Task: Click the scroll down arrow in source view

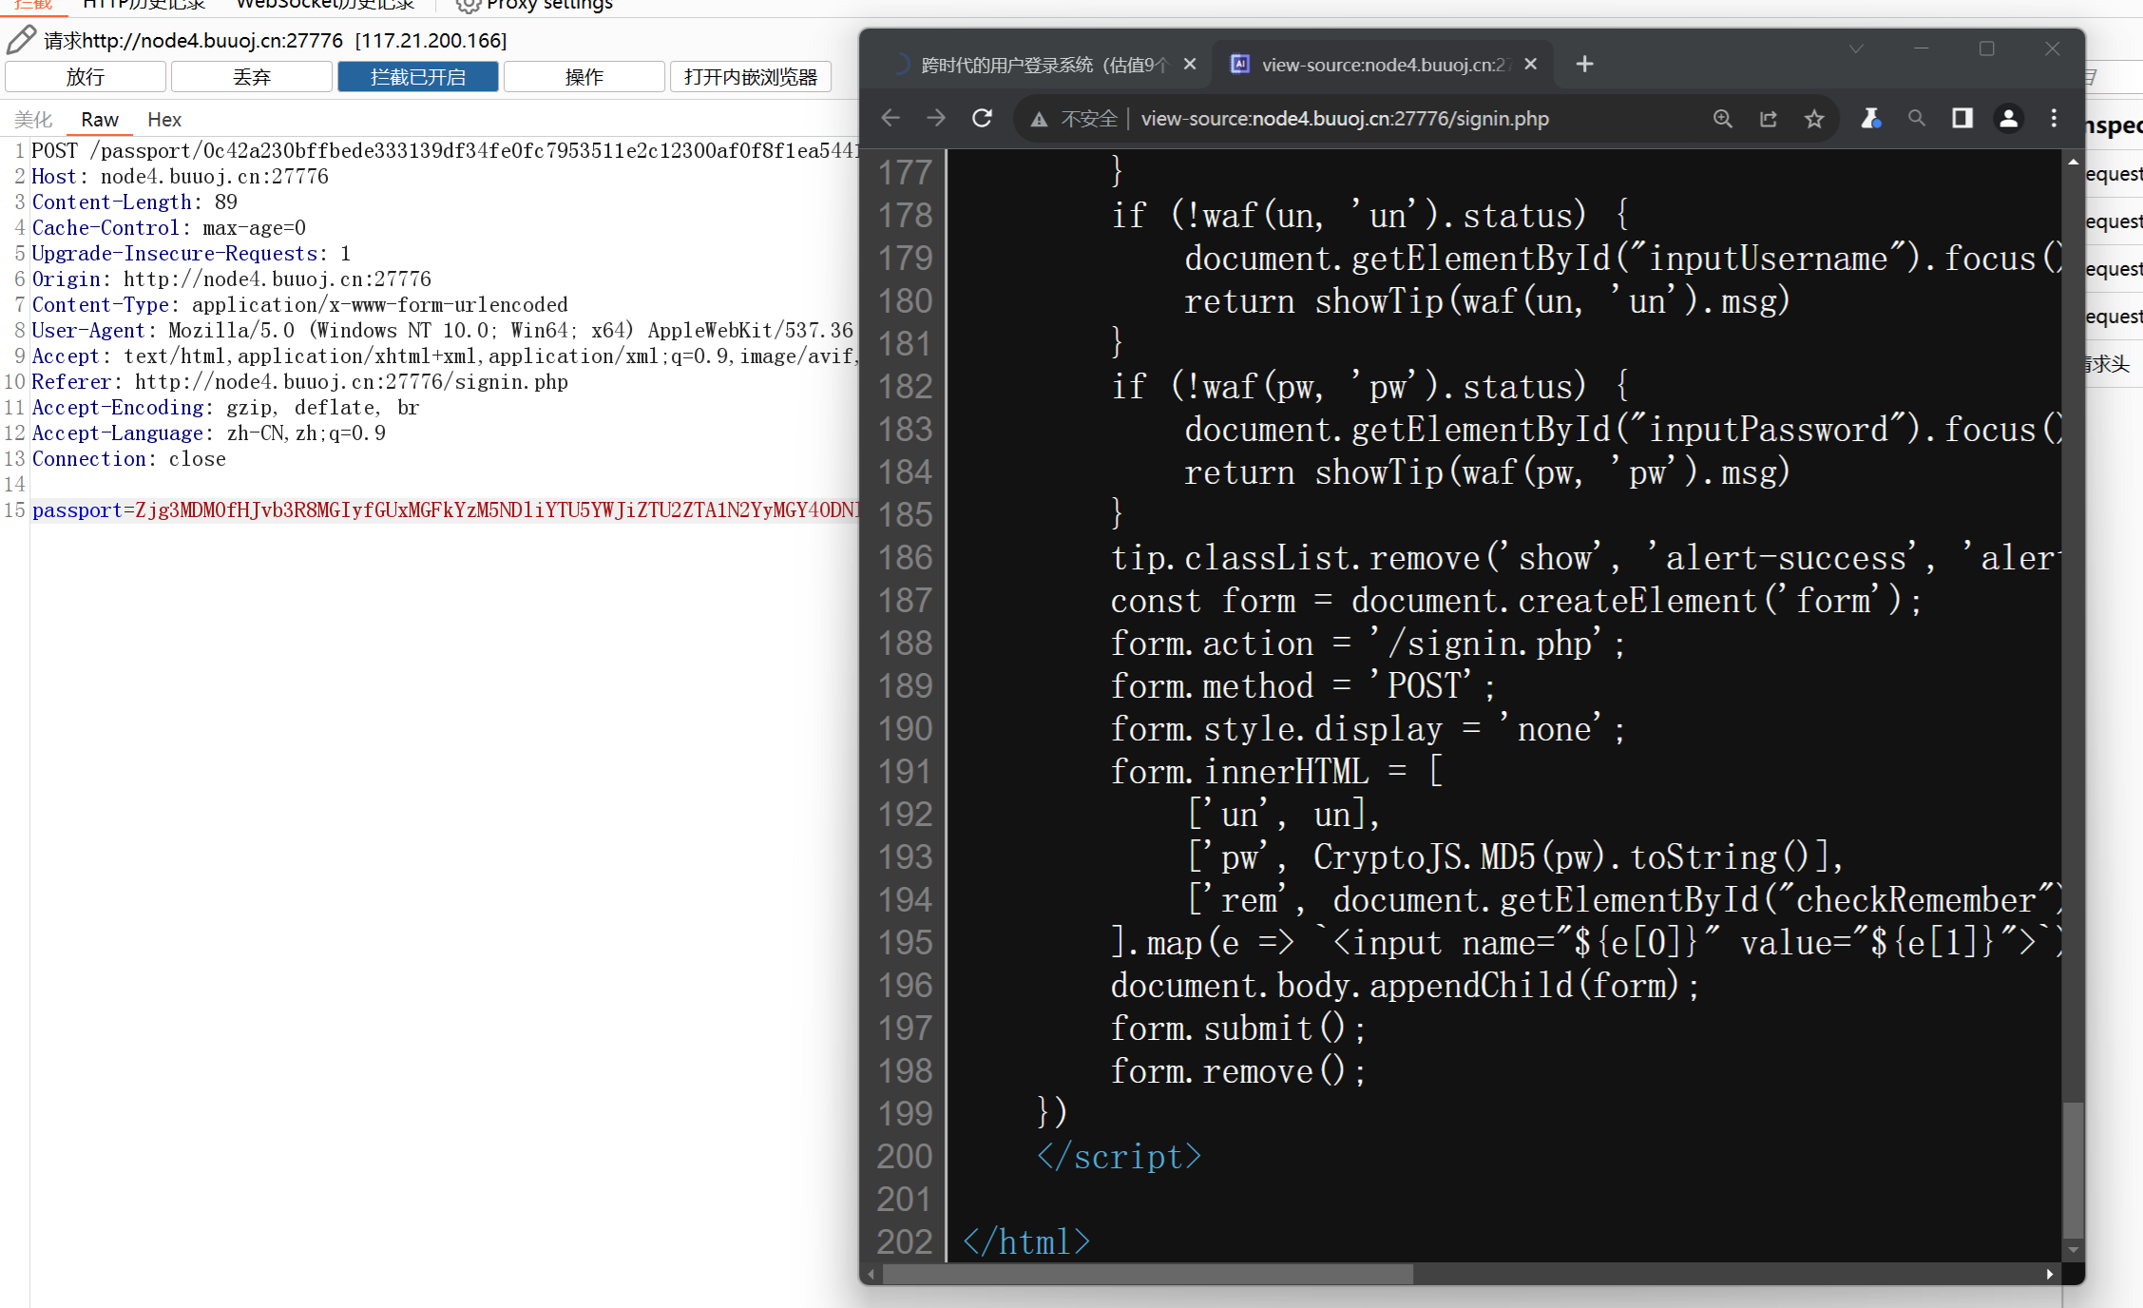Action: click(2073, 1250)
